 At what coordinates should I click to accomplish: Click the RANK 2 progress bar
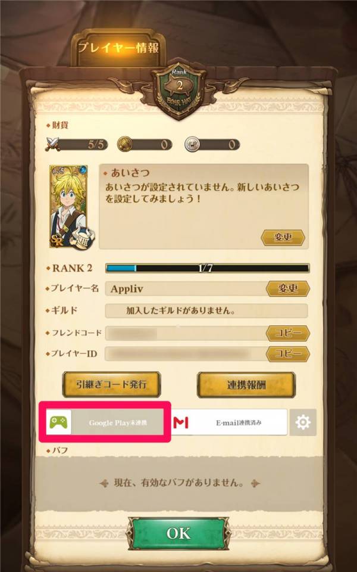[x=207, y=268]
